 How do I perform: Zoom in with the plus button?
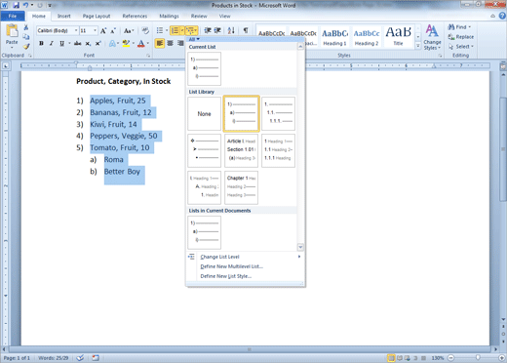(x=501, y=358)
